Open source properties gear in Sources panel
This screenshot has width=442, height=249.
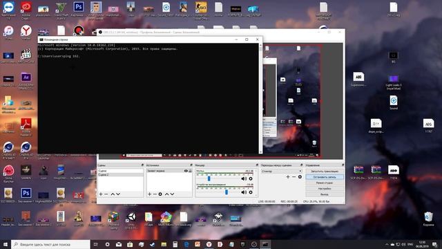pyautogui.click(x=160, y=194)
